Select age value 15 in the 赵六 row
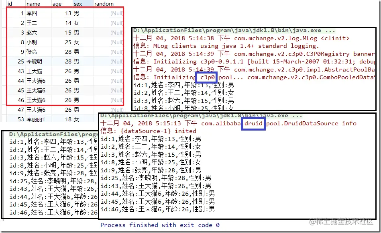 click(68, 33)
